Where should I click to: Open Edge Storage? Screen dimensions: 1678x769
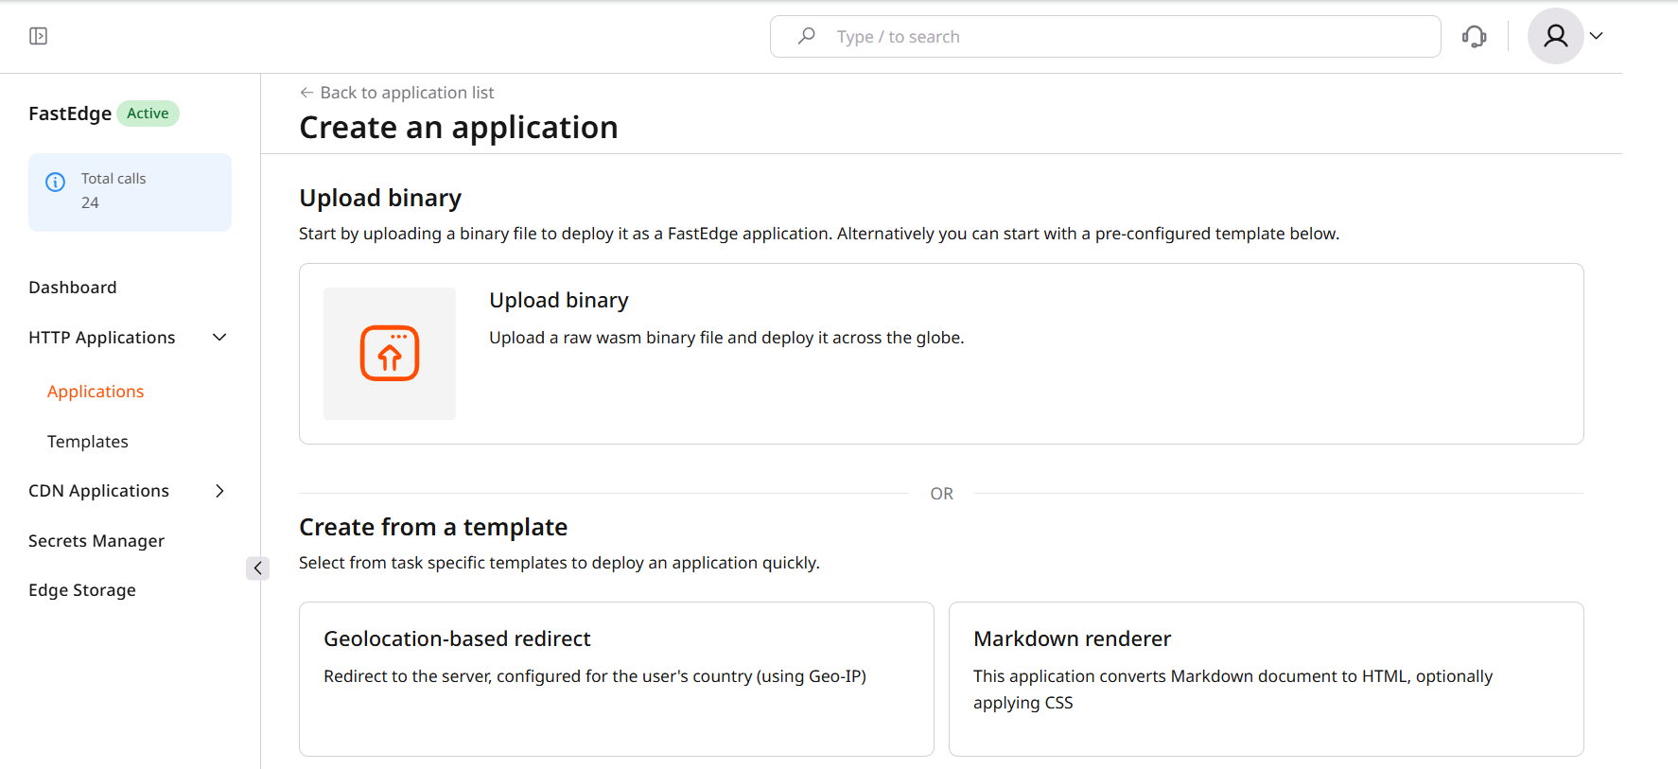pyautogui.click(x=82, y=590)
